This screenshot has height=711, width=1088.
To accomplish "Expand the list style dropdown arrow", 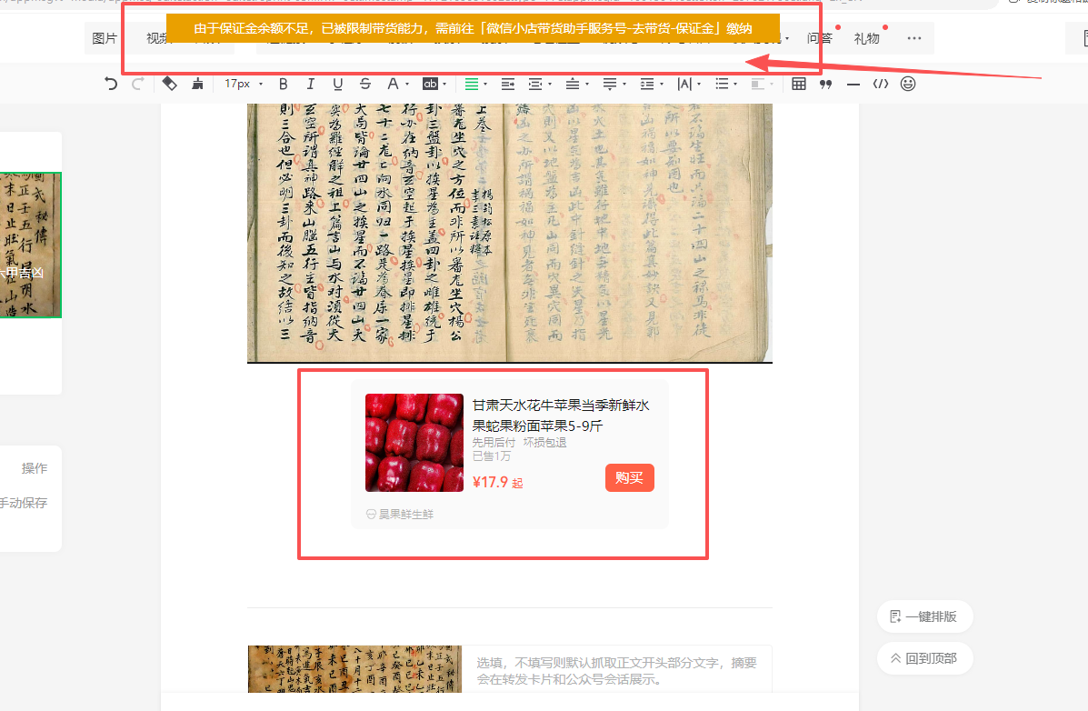I will pyautogui.click(x=735, y=85).
